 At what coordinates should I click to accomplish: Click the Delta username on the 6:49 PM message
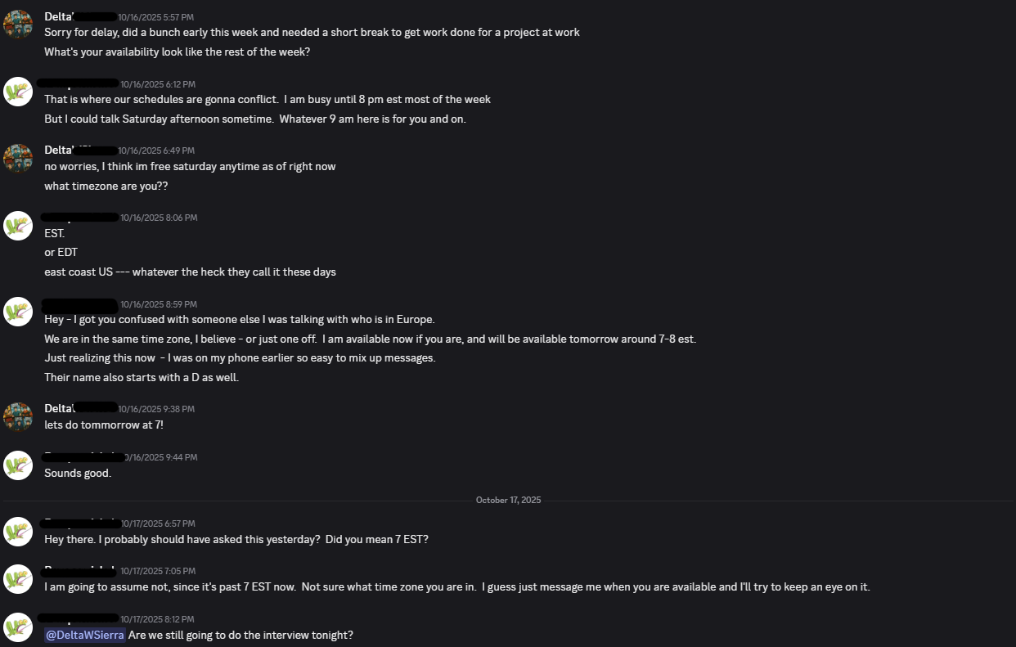[79, 151]
